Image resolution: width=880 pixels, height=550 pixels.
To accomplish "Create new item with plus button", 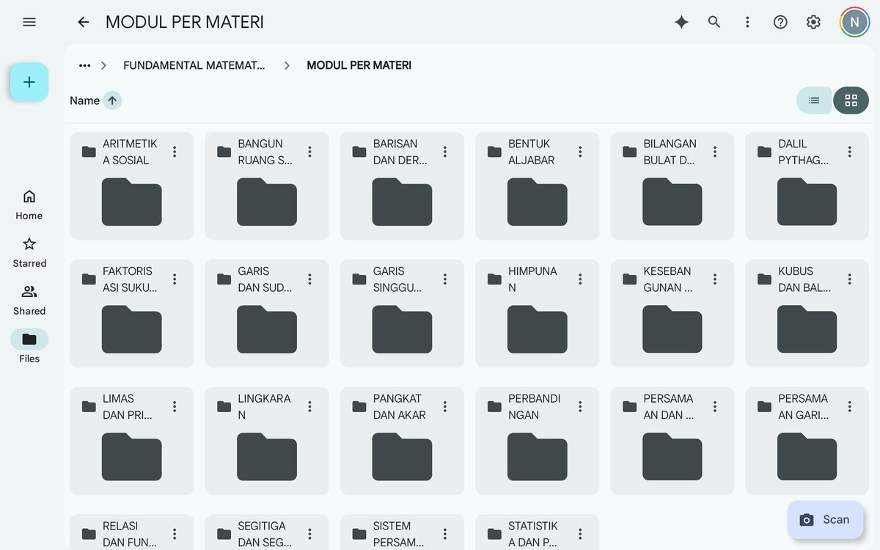I will [x=29, y=82].
